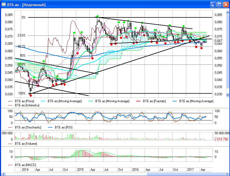Maximize the ВТБ ао chart window

(220, 5)
